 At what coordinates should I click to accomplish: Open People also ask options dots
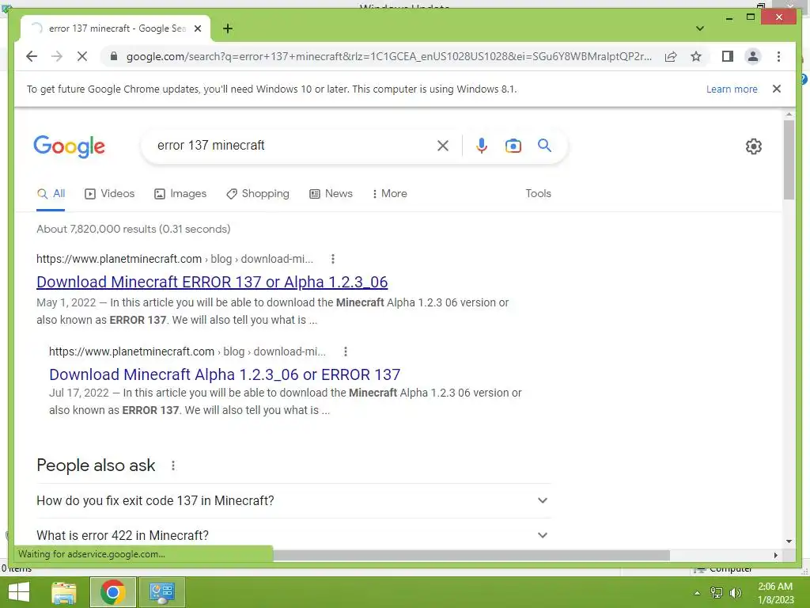click(173, 465)
